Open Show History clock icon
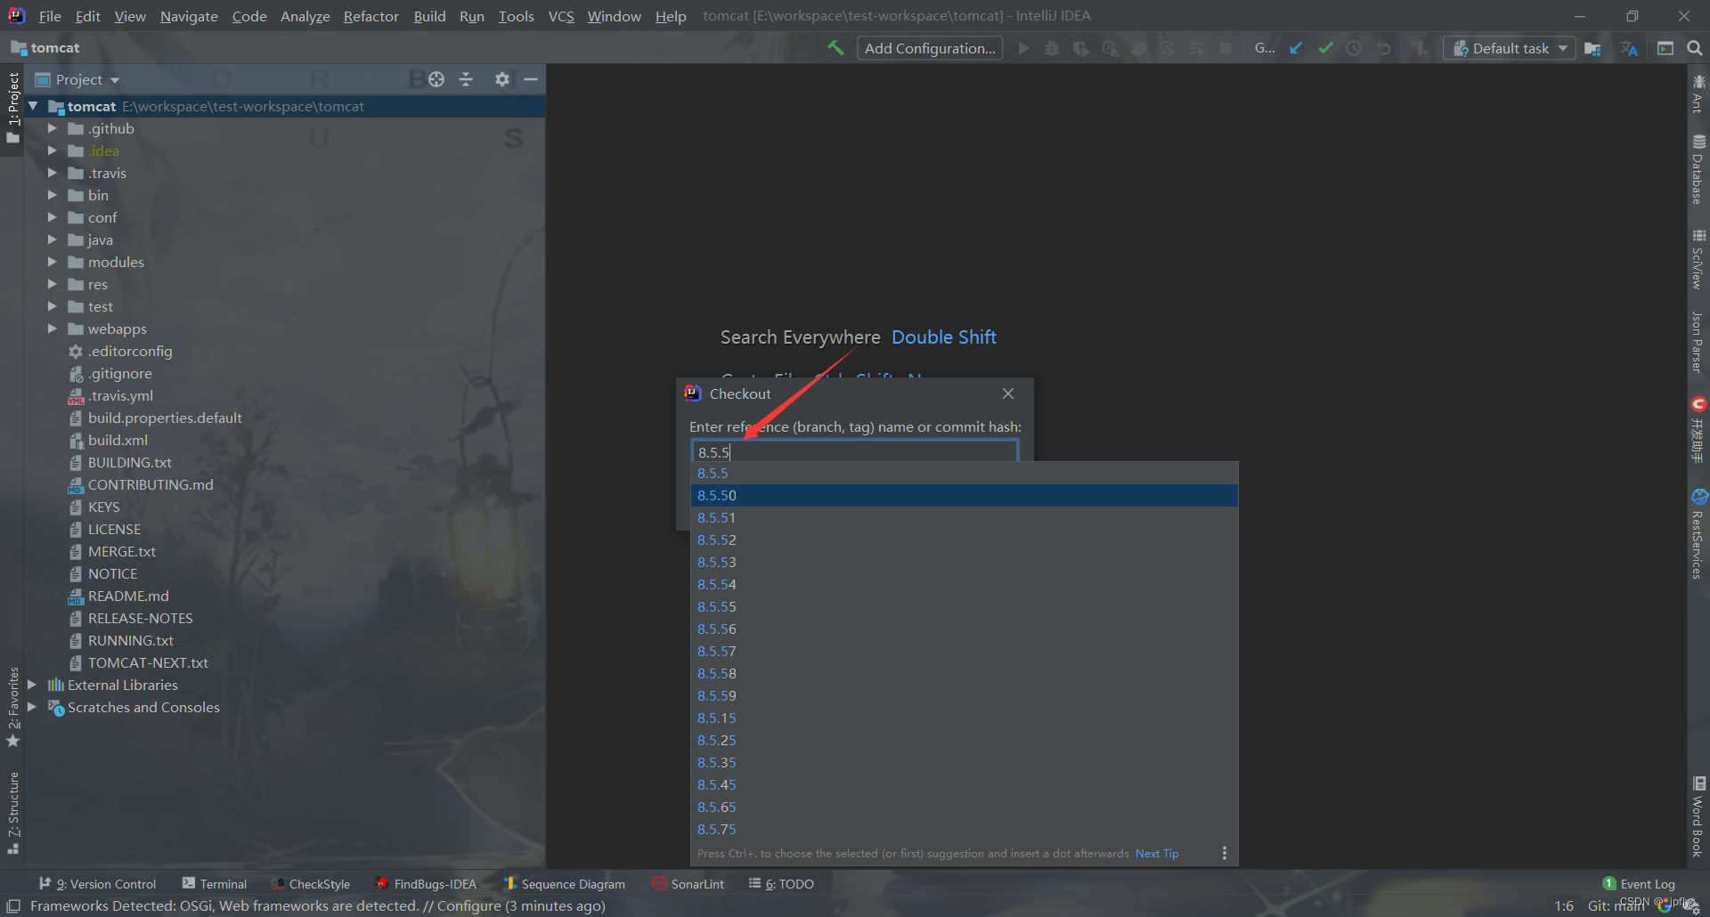The height and width of the screenshot is (917, 1710). pyautogui.click(x=1354, y=48)
